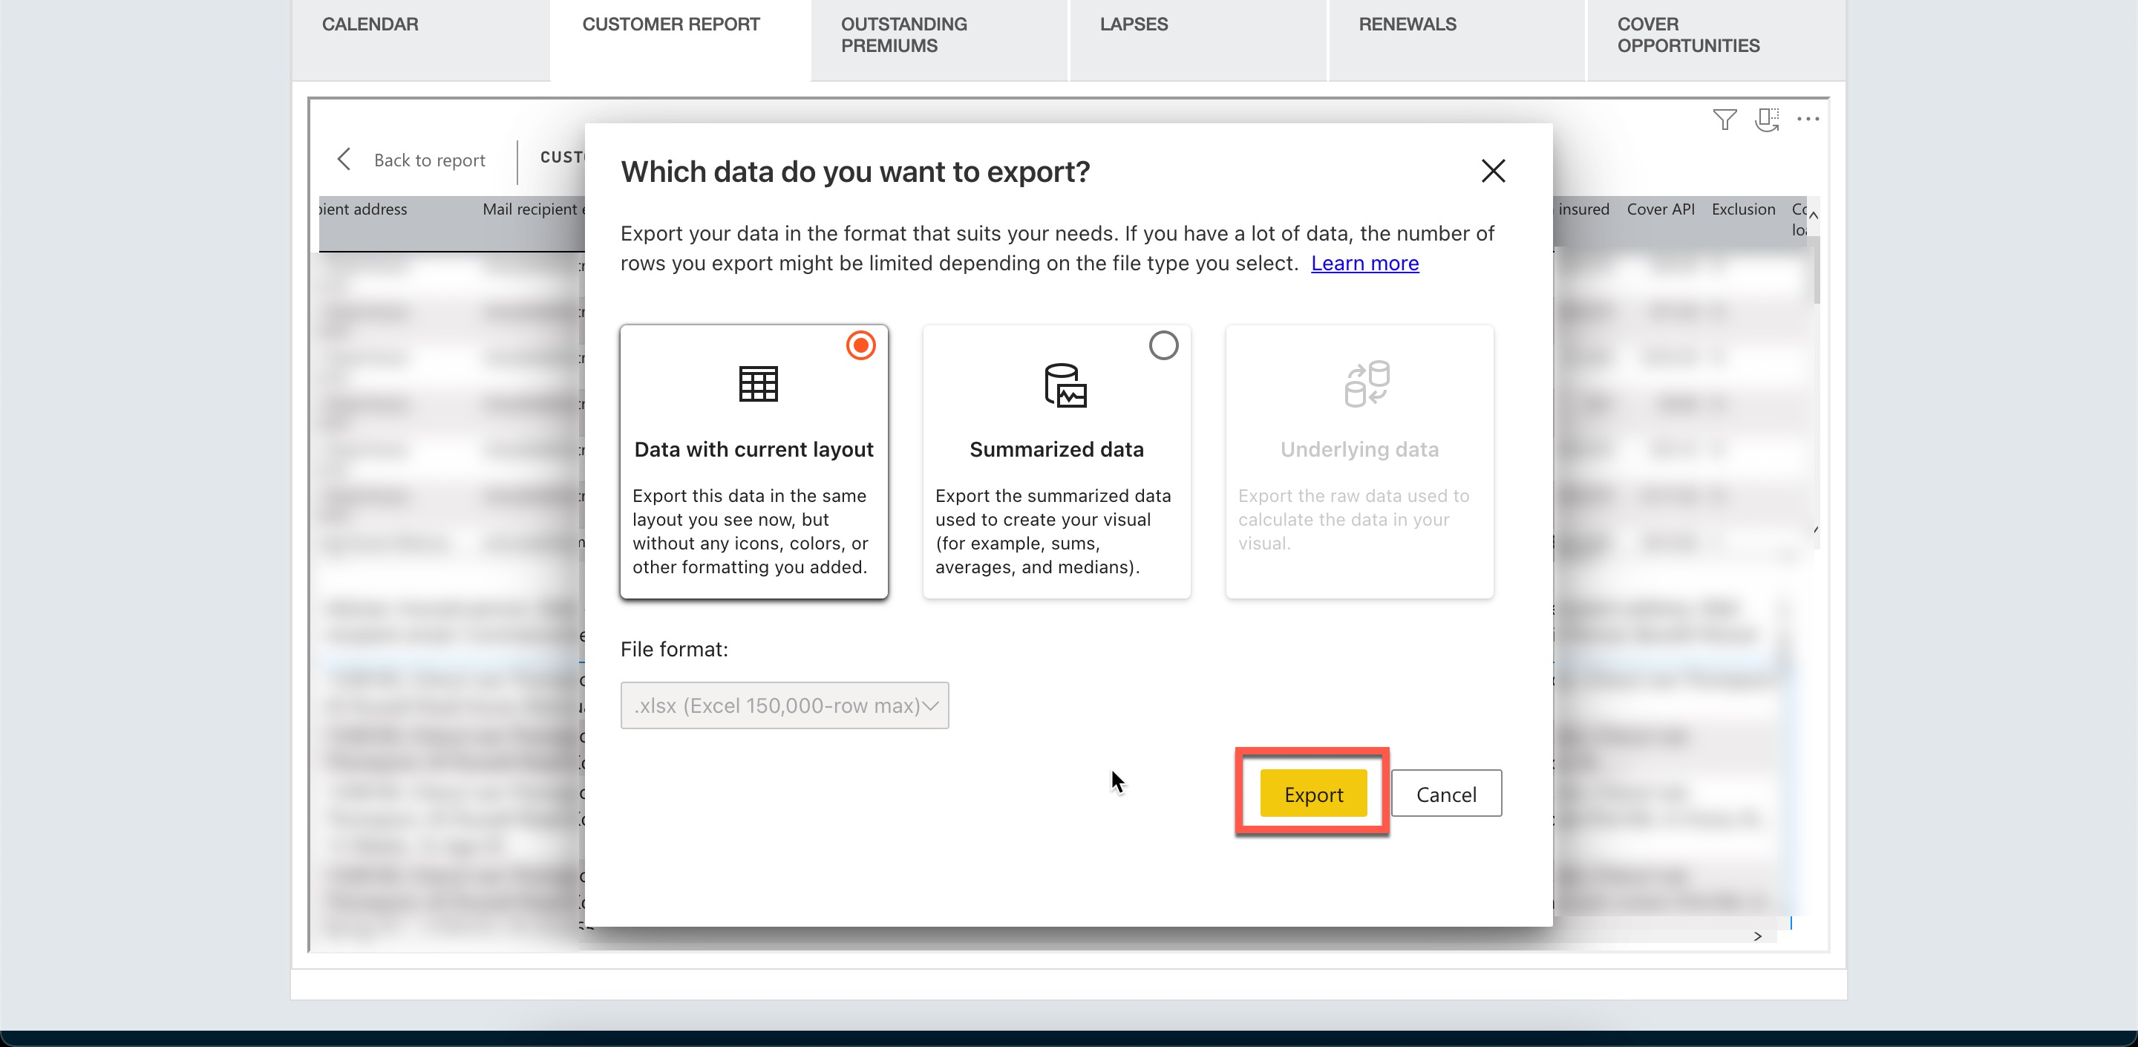Click the back arrow chevron icon
This screenshot has height=1047, width=2138.
[x=344, y=160]
